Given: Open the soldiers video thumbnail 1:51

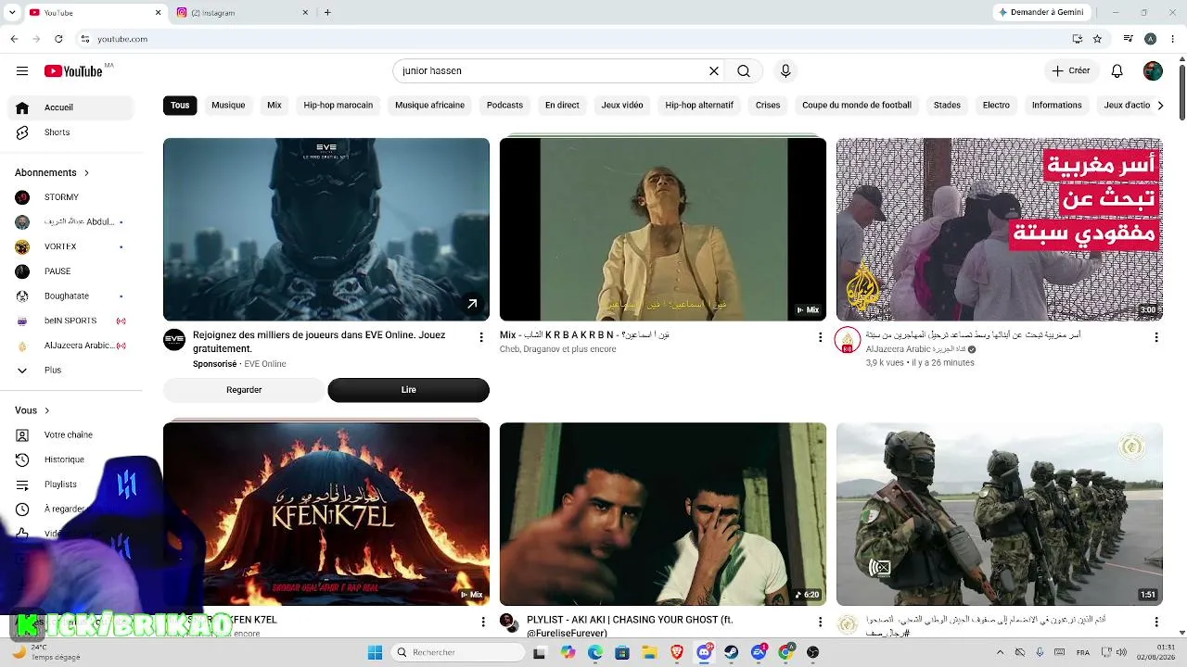Looking at the screenshot, I should [1000, 514].
